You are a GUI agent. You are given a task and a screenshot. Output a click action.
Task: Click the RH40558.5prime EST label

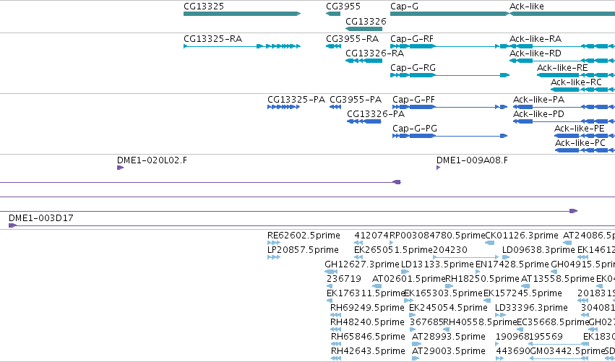pyautogui.click(x=480, y=322)
